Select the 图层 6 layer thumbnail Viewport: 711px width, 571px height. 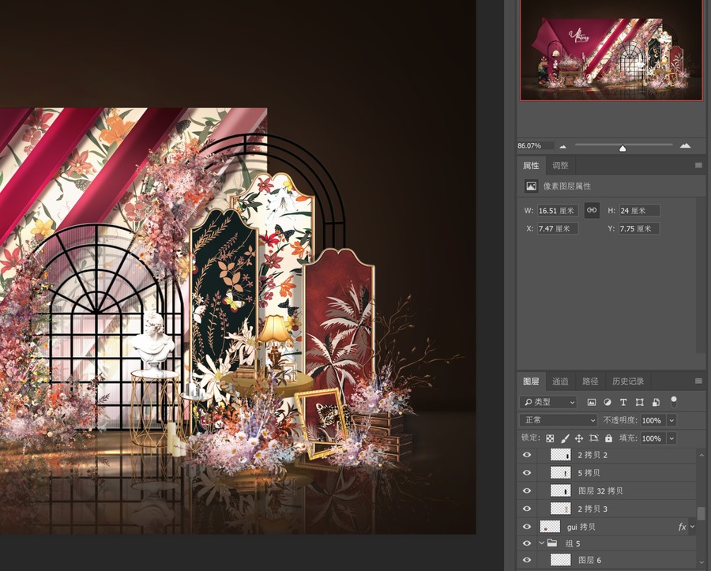[x=560, y=560]
